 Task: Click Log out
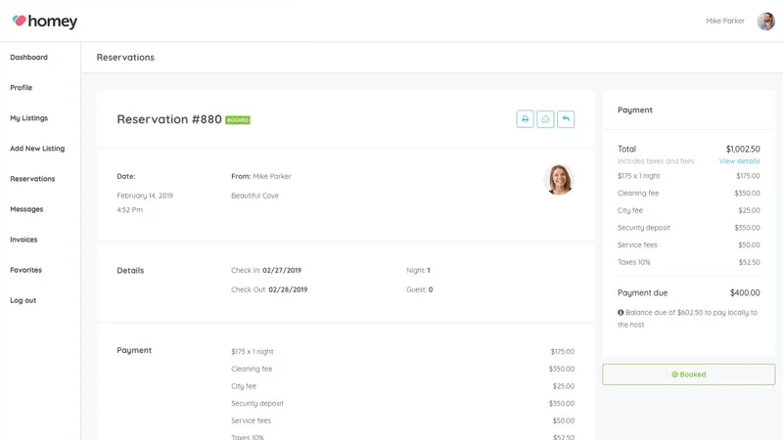click(x=23, y=301)
